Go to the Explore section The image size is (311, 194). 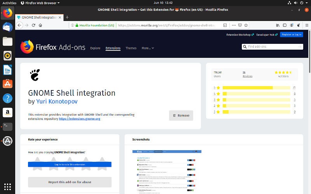[95, 48]
